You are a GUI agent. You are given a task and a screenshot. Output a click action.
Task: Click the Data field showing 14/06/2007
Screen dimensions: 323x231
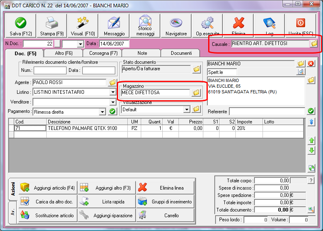point(114,44)
